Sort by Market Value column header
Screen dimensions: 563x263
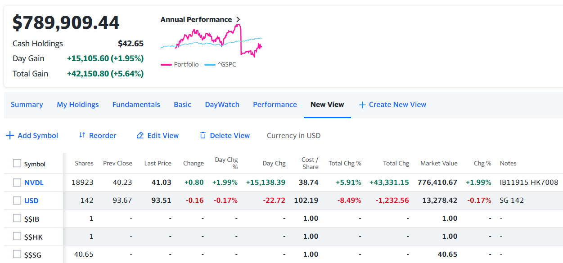[x=438, y=164]
